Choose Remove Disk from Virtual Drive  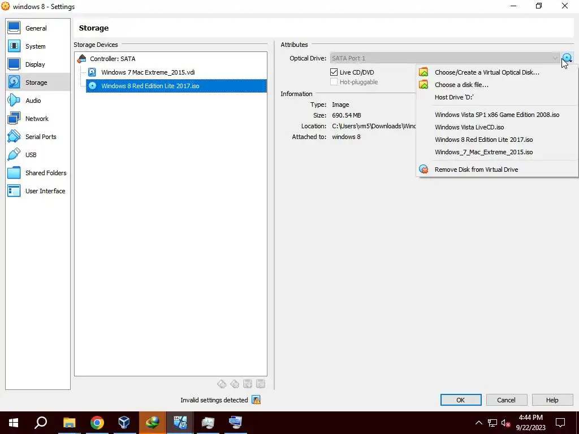(496, 170)
